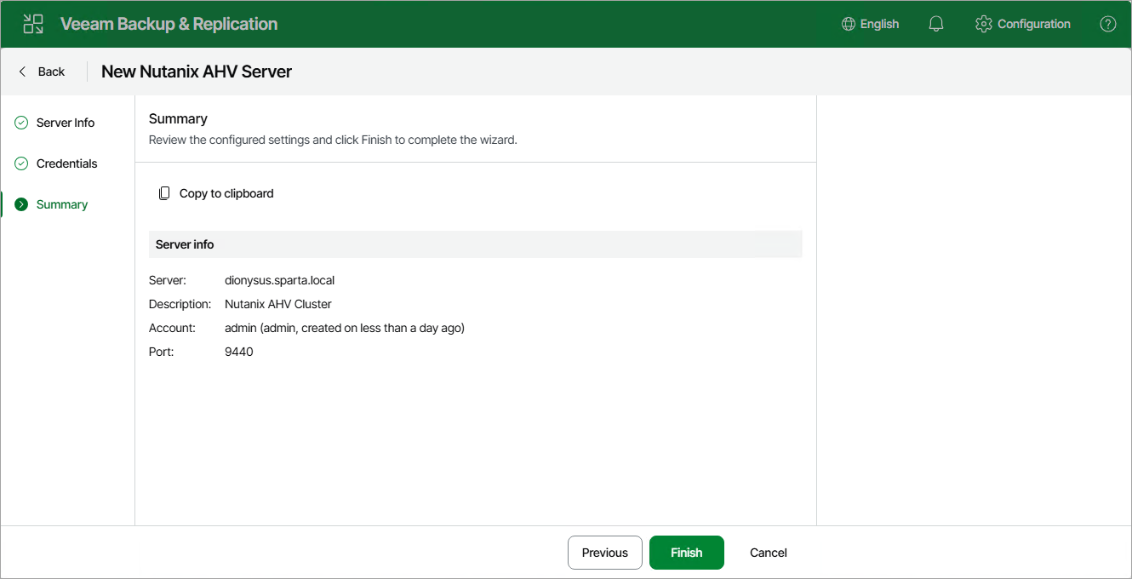Cancel the wizard

pos(769,553)
